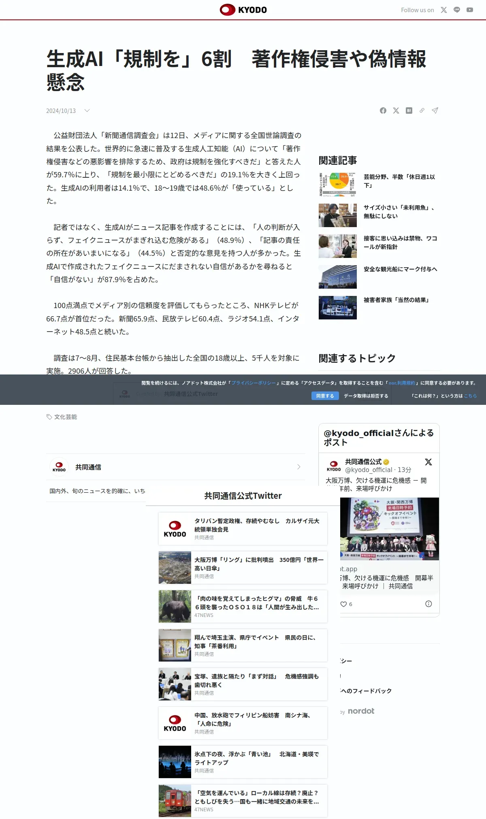The width and height of the screenshot is (486, 819).
Task: Open Kyodo's LINE account in header
Action: [x=457, y=10]
